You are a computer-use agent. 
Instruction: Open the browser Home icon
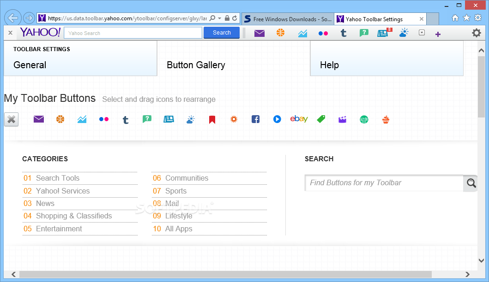455,18
